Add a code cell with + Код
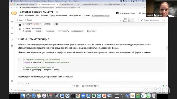The image size is (177, 99). coord(20,20)
